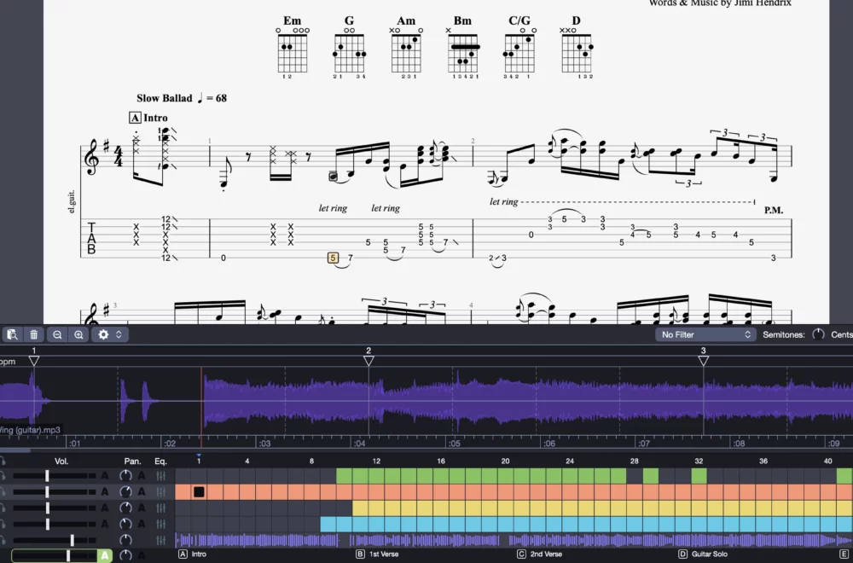Toggle volume automation on the green track
Viewport: 853px width, 563px height.
pos(105,476)
